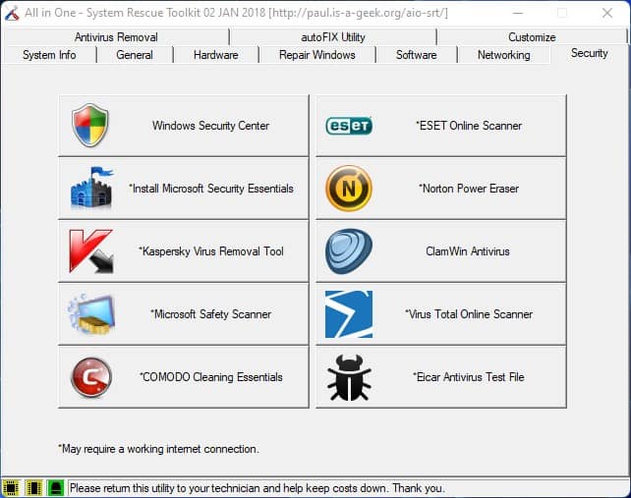Open the Antivirus Removal tab
The height and width of the screenshot is (498, 631).
[116, 37]
